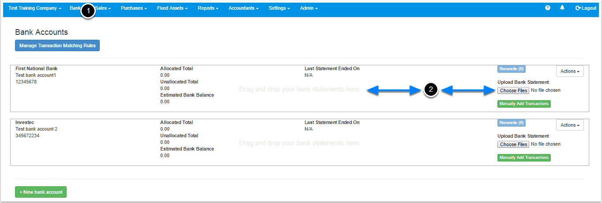Click Reconcile (0) for Investec account
This screenshot has height=203, width=602.
(512, 123)
